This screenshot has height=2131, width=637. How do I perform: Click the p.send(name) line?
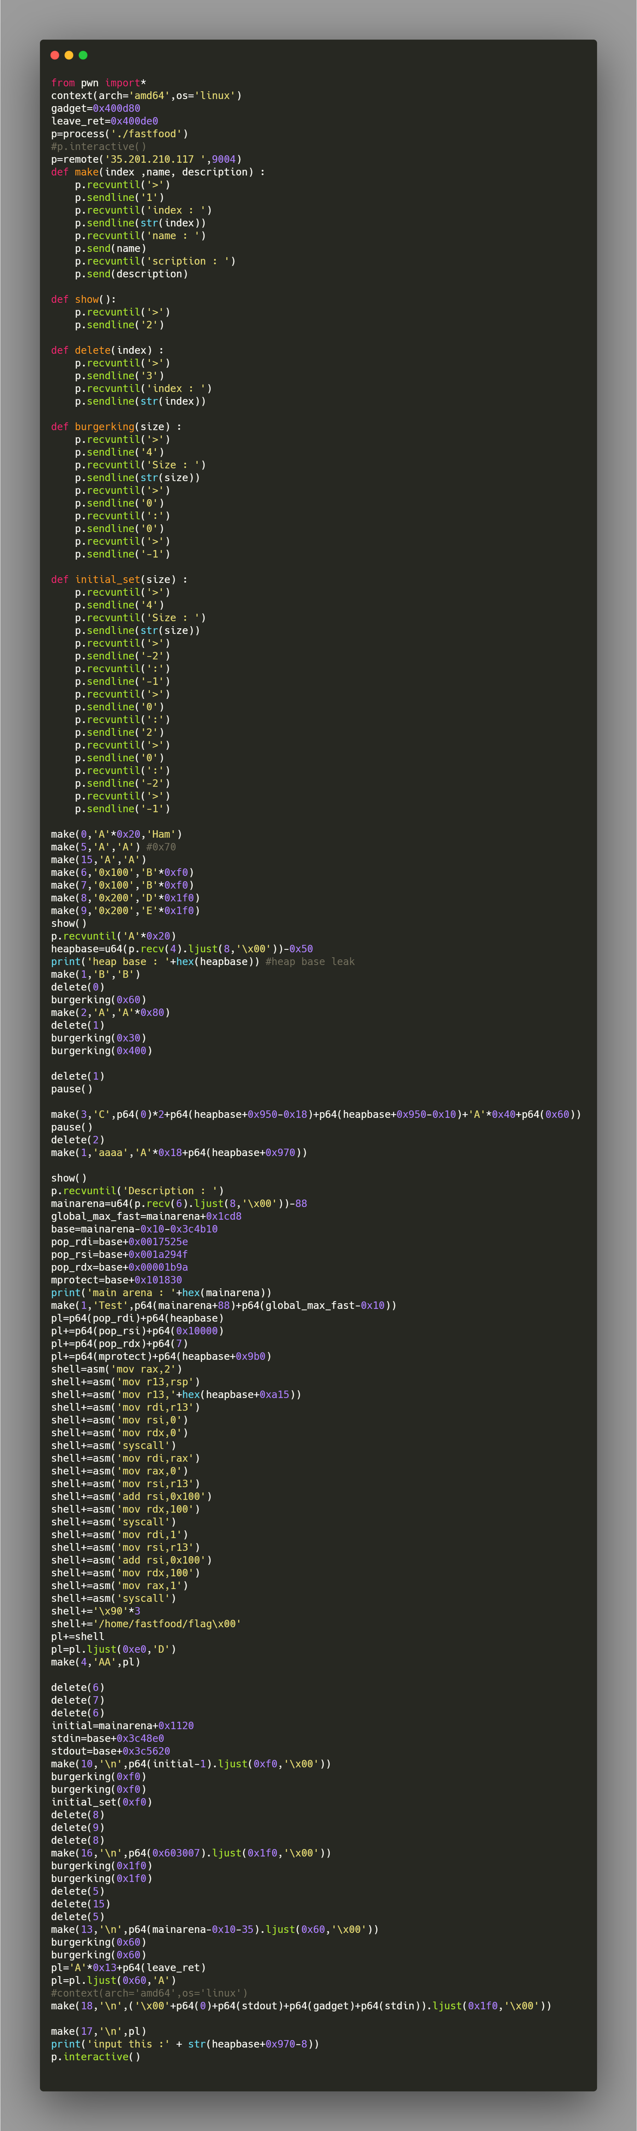[111, 248]
